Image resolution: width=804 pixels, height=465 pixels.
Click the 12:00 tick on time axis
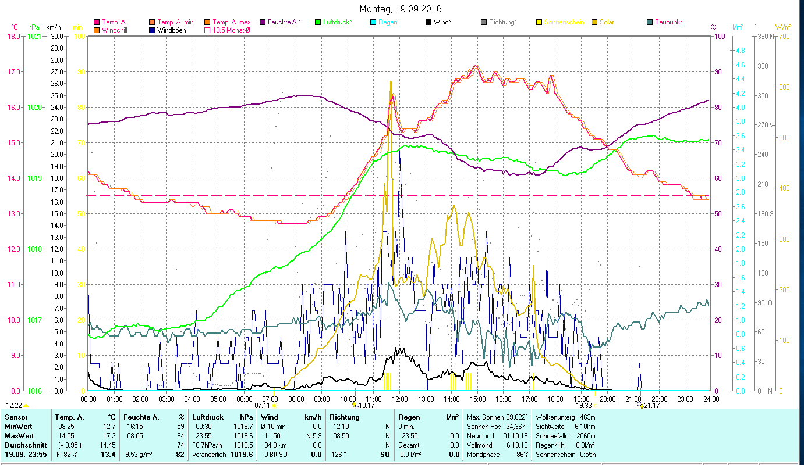[399, 399]
